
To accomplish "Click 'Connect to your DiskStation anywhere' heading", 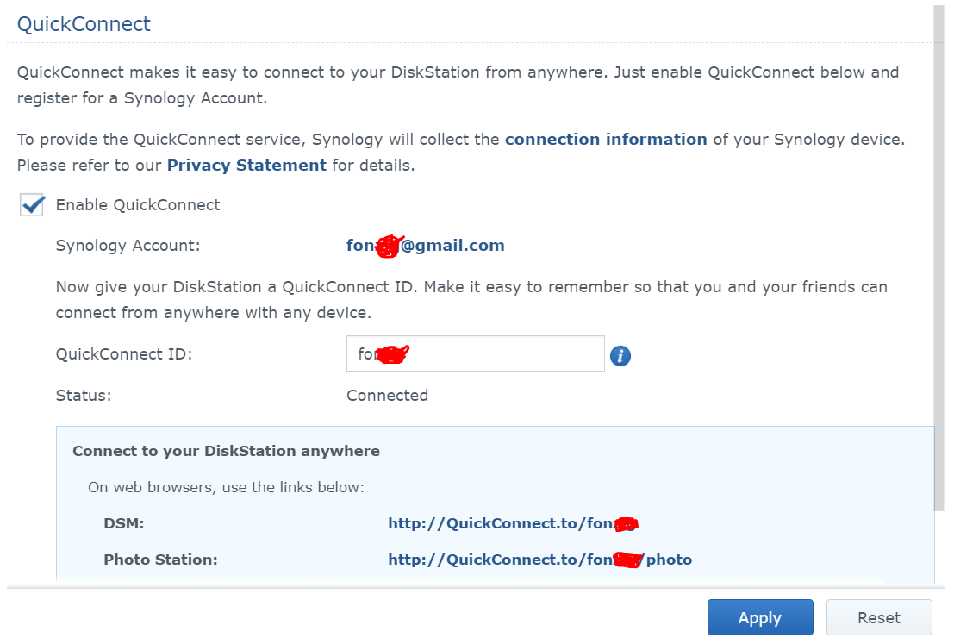I will point(226,451).
